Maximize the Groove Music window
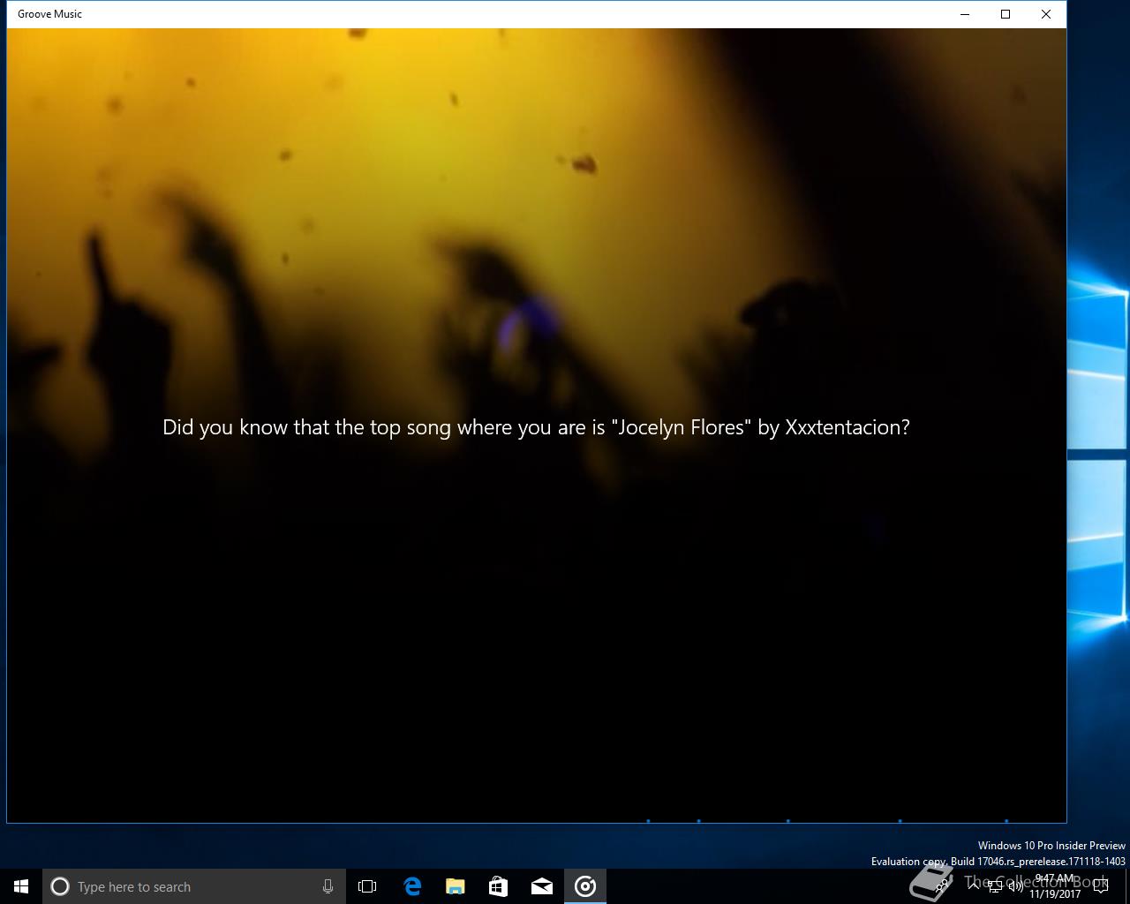Viewport: 1130px width, 904px height. [1006, 14]
